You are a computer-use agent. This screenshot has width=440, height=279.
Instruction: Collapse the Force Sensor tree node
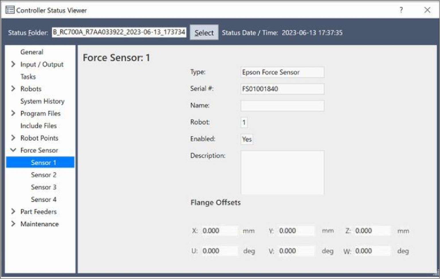click(13, 150)
